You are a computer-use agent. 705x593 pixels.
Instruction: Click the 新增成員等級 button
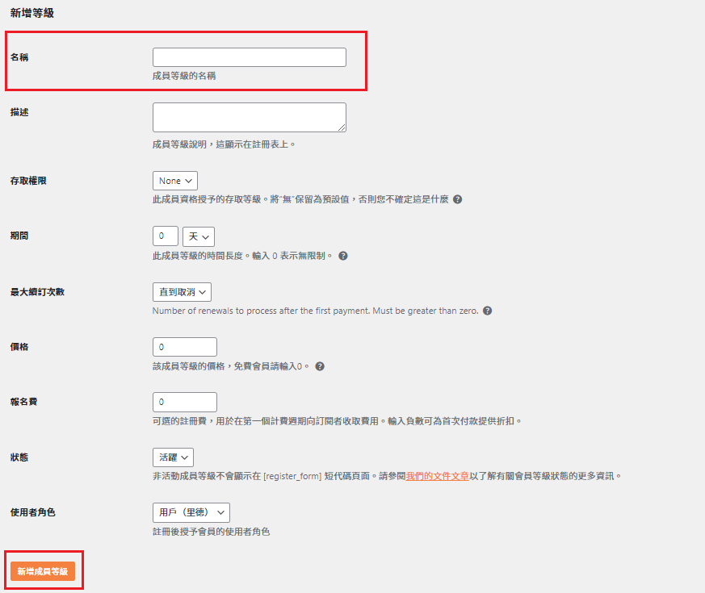tap(43, 571)
